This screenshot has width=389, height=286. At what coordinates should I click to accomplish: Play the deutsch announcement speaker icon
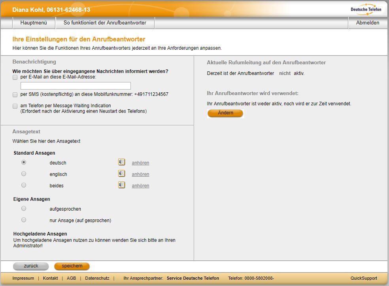122,162
